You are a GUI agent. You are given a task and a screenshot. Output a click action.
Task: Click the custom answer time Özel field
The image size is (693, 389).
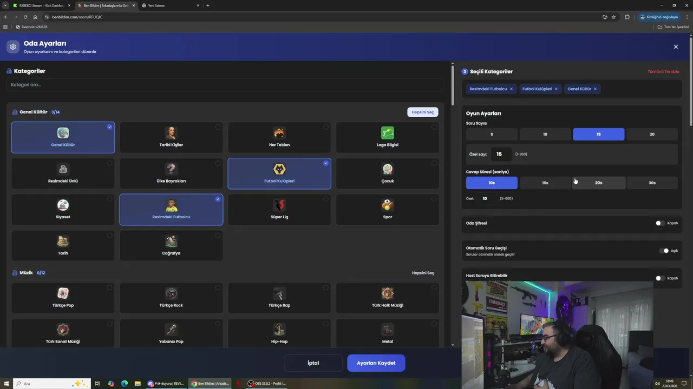pos(486,198)
